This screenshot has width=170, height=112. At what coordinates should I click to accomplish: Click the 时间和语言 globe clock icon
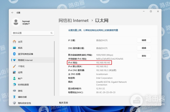pos(14,85)
